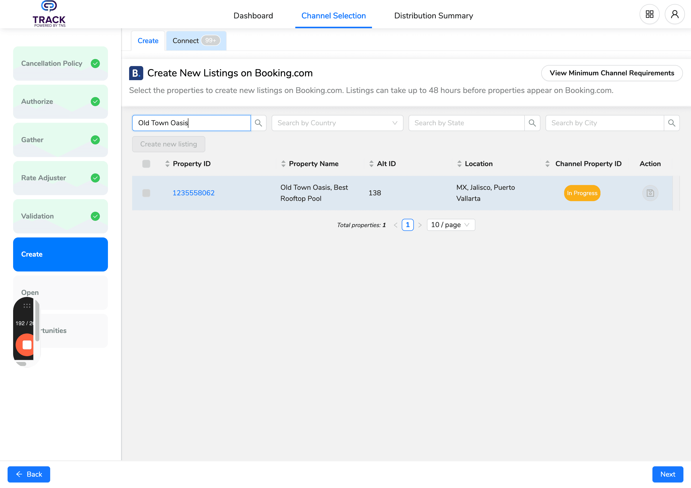Viewport: 691px width, 488px height.
Task: Switch to the Dashboard tab
Action: coord(253,16)
